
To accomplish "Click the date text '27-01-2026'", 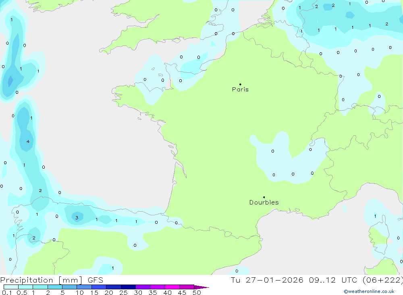I will coord(274,280).
